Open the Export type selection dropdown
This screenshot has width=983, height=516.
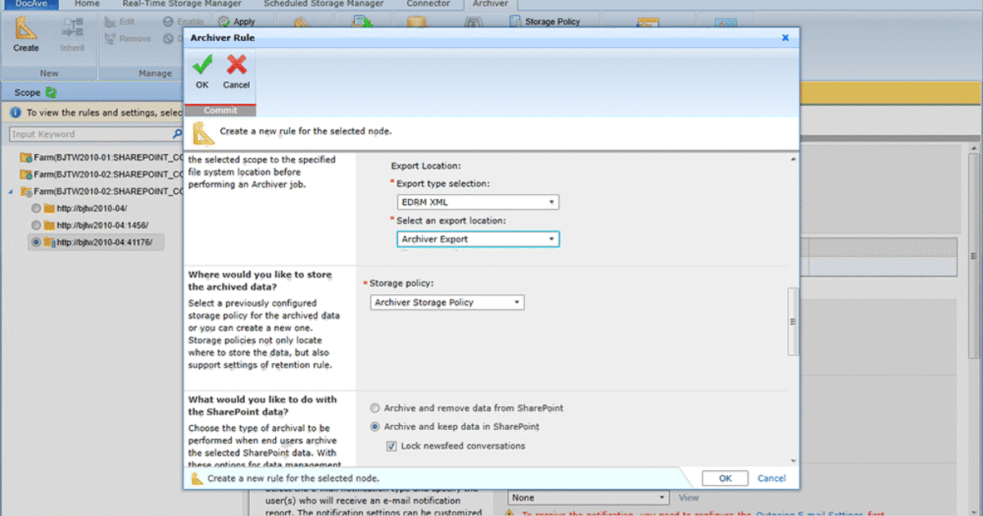[551, 201]
